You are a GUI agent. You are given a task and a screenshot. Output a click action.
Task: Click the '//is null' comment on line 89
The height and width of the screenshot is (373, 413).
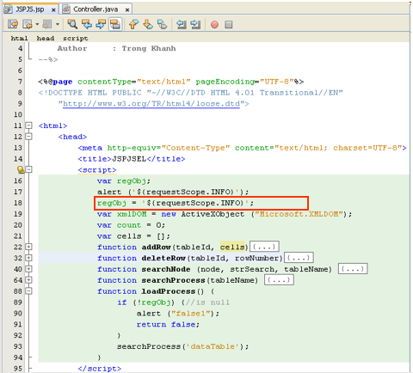208,303
